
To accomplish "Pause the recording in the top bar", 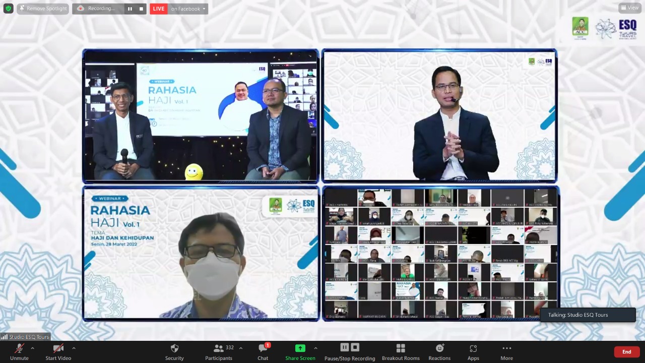I will [x=130, y=9].
